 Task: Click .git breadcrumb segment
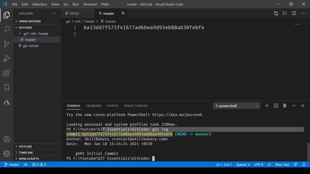pos(68,21)
